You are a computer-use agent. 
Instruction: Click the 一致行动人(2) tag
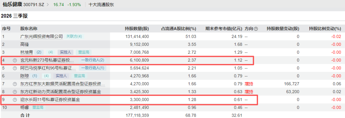pos(93,60)
